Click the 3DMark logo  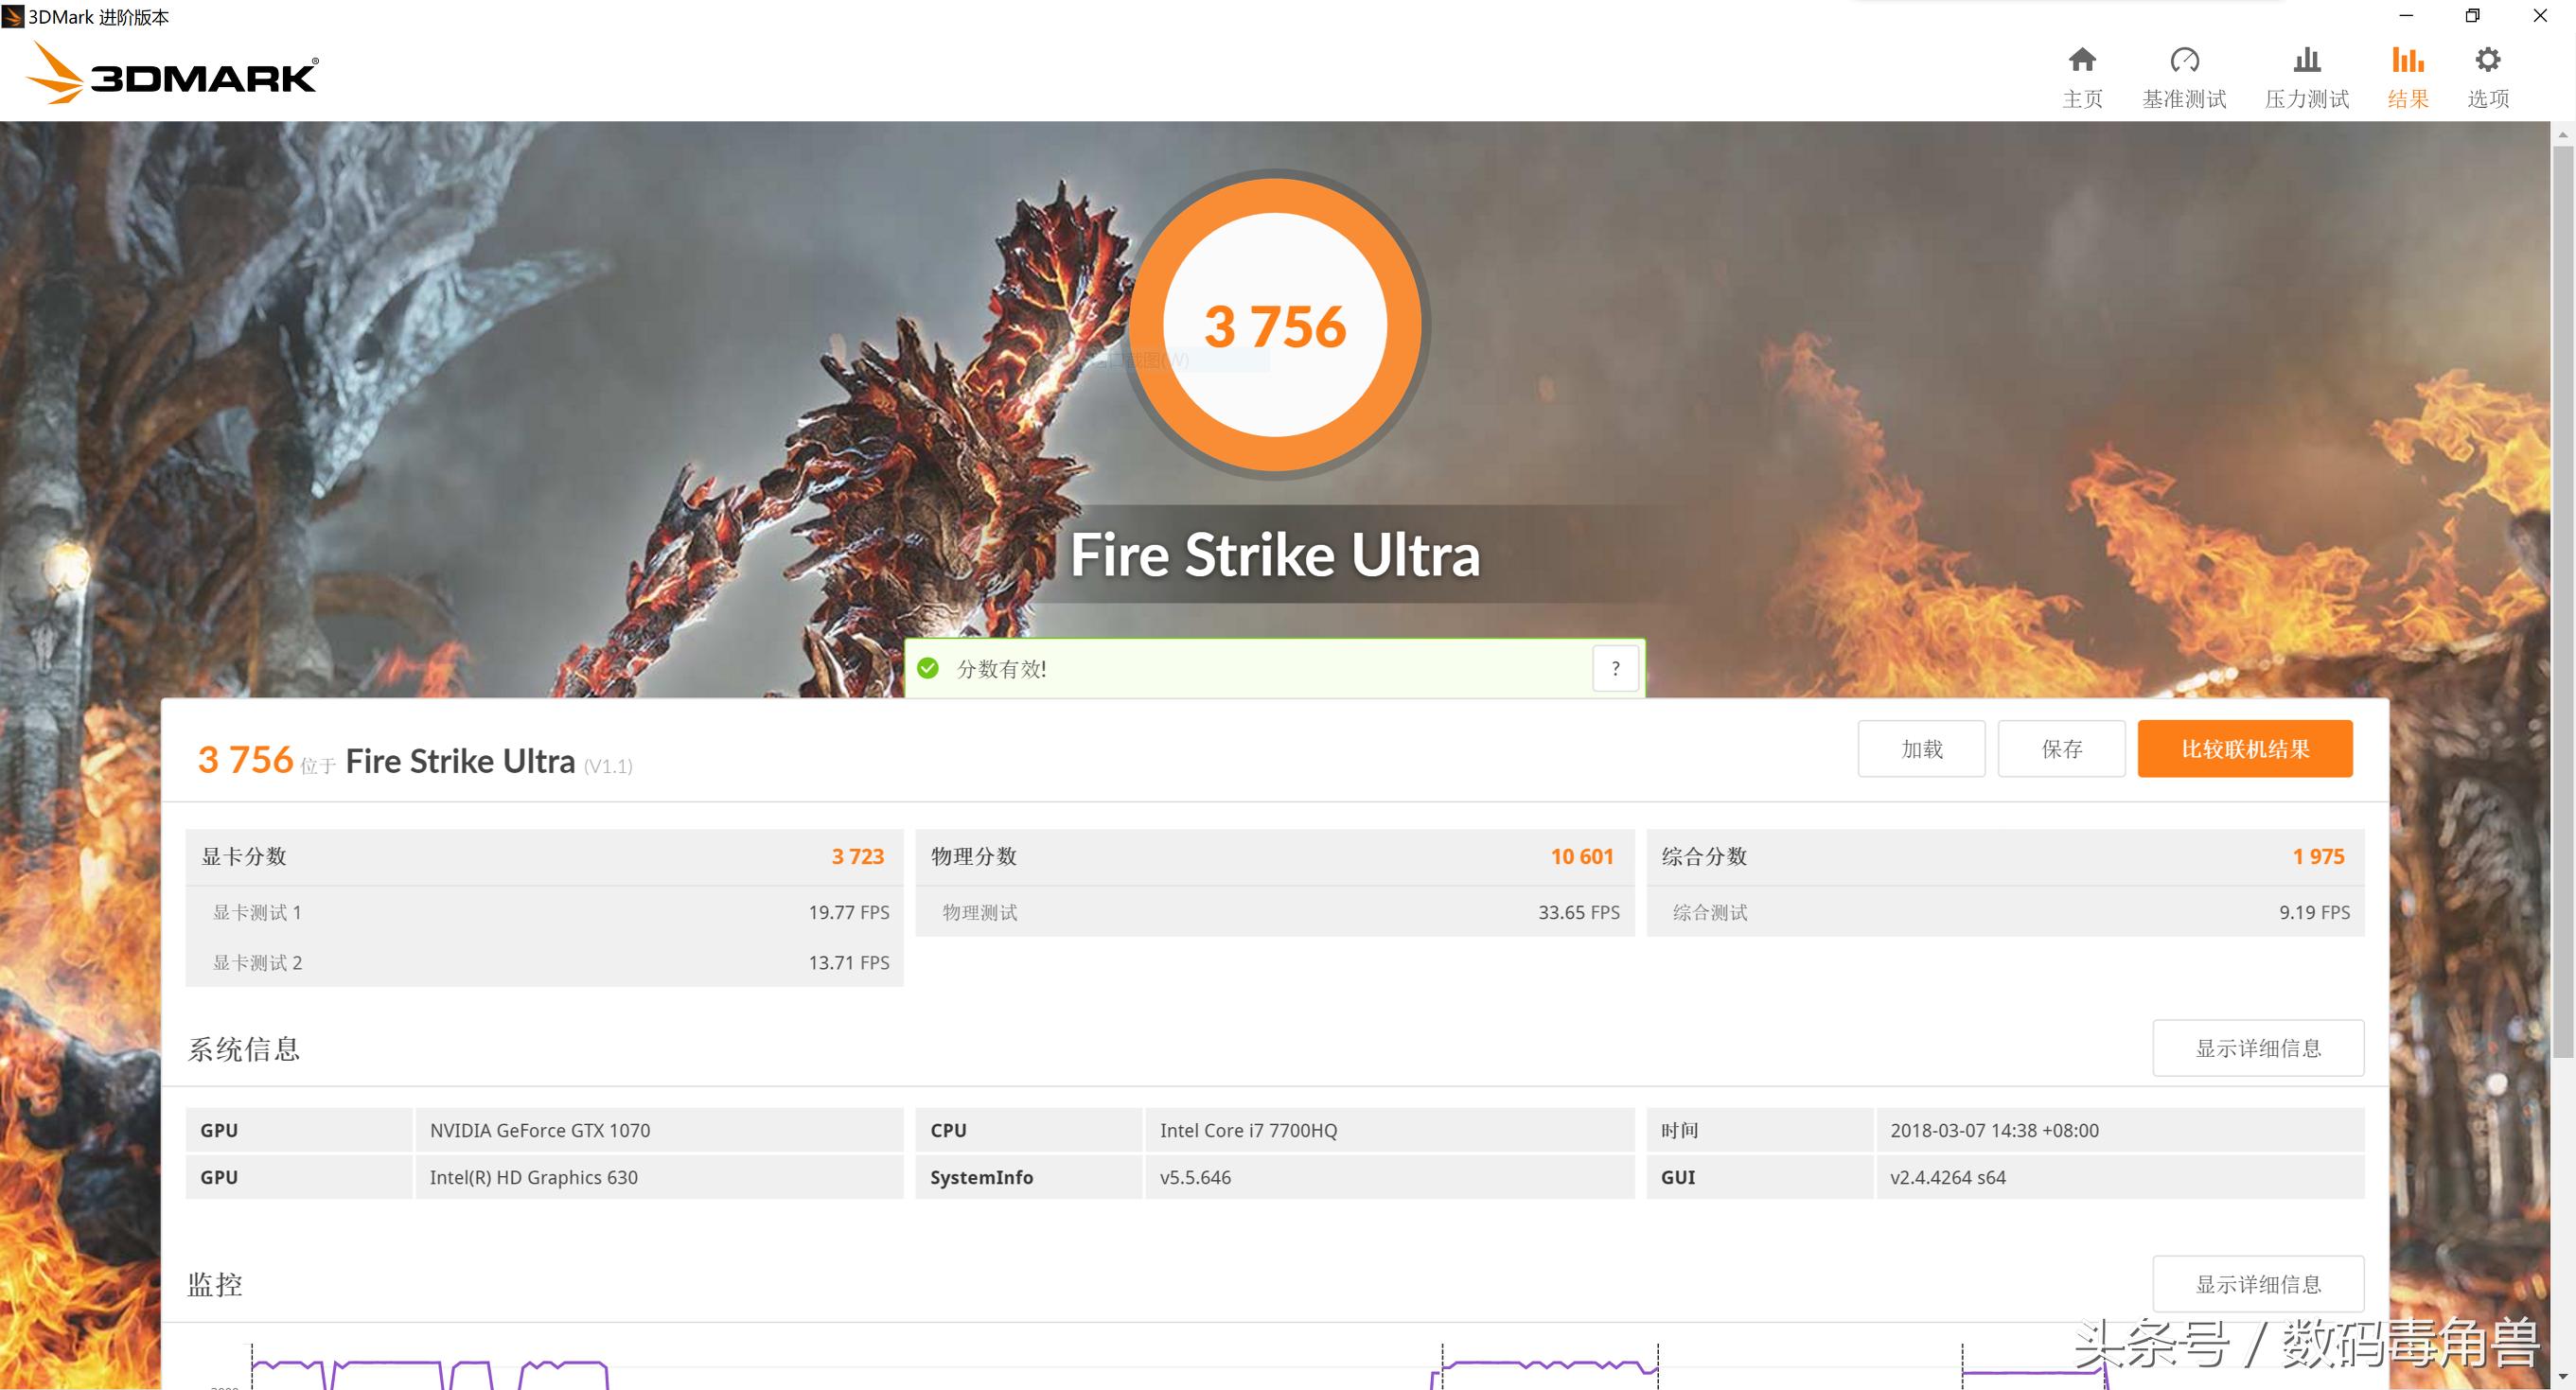[x=172, y=74]
